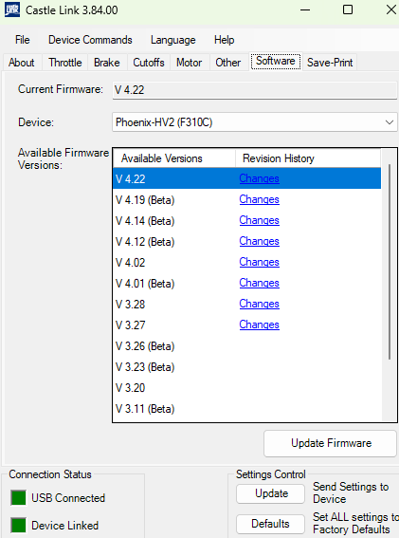
Task: Select firmware version V 4.02 in list
Action: tap(246, 263)
